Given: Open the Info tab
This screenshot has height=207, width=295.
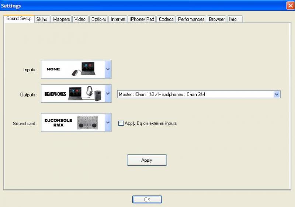Looking at the screenshot, I should coord(235,19).
